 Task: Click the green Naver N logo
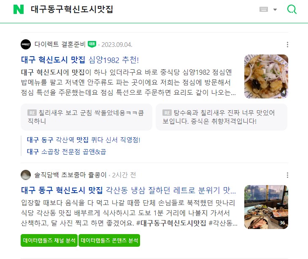(x=19, y=9)
